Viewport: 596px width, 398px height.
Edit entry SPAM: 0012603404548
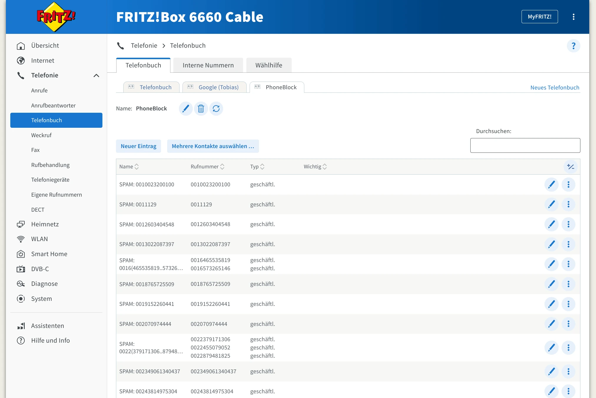tap(552, 224)
